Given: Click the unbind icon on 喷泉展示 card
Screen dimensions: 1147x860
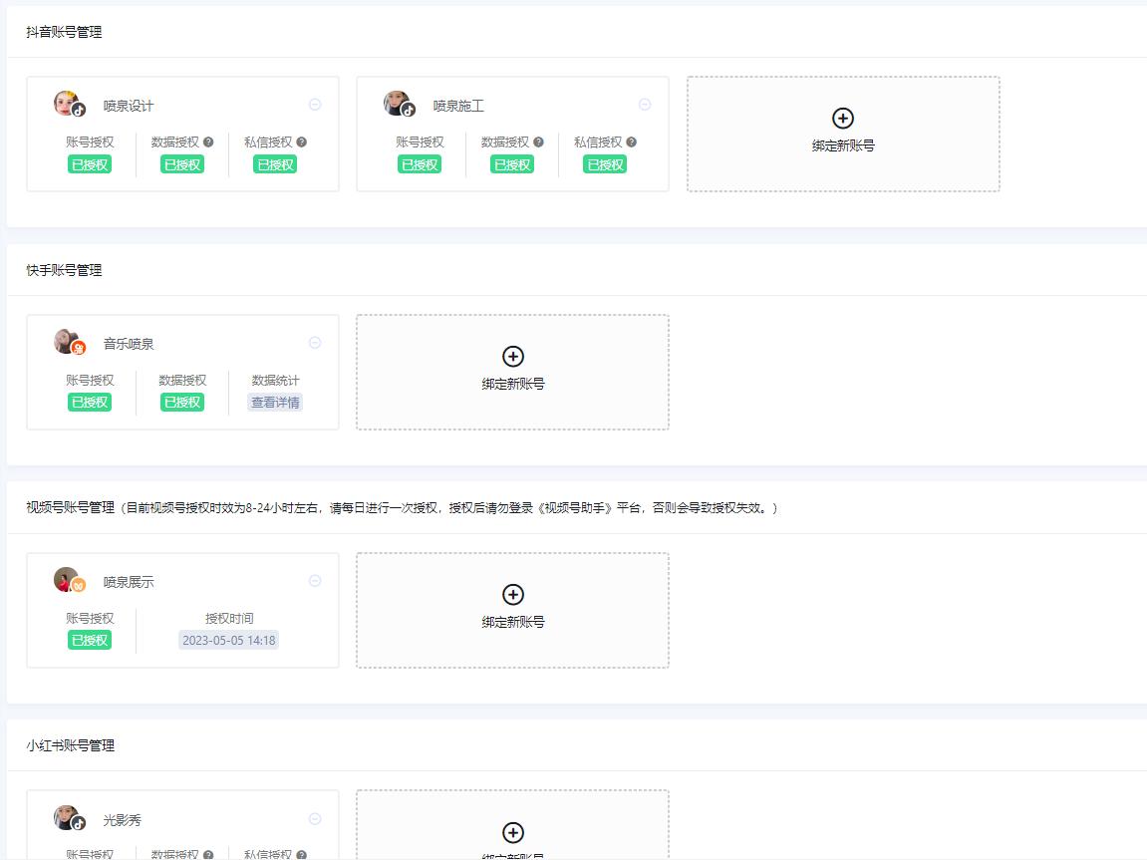Looking at the screenshot, I should 315,580.
